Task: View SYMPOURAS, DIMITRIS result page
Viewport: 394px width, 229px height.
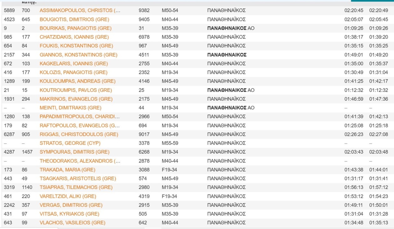Action: click(74, 152)
